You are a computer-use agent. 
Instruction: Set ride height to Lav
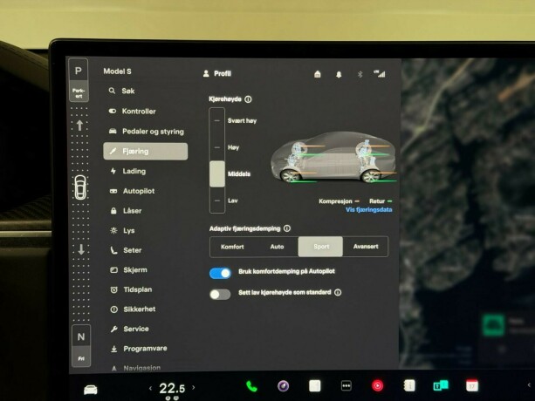pos(233,200)
